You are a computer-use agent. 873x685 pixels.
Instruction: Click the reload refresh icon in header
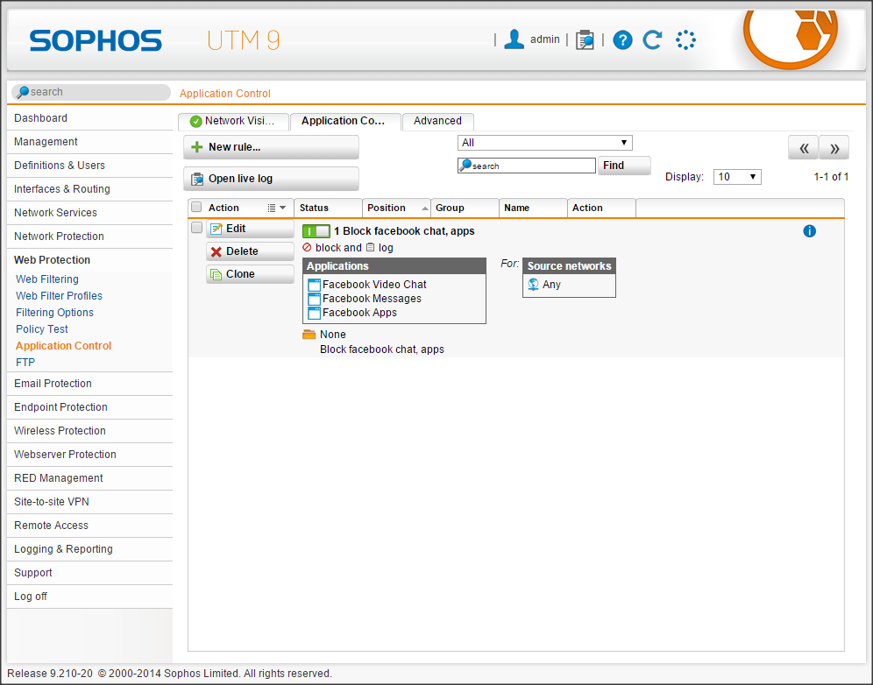[652, 39]
